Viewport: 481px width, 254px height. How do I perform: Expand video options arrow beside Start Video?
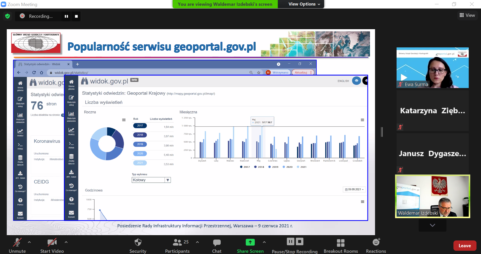click(x=66, y=242)
